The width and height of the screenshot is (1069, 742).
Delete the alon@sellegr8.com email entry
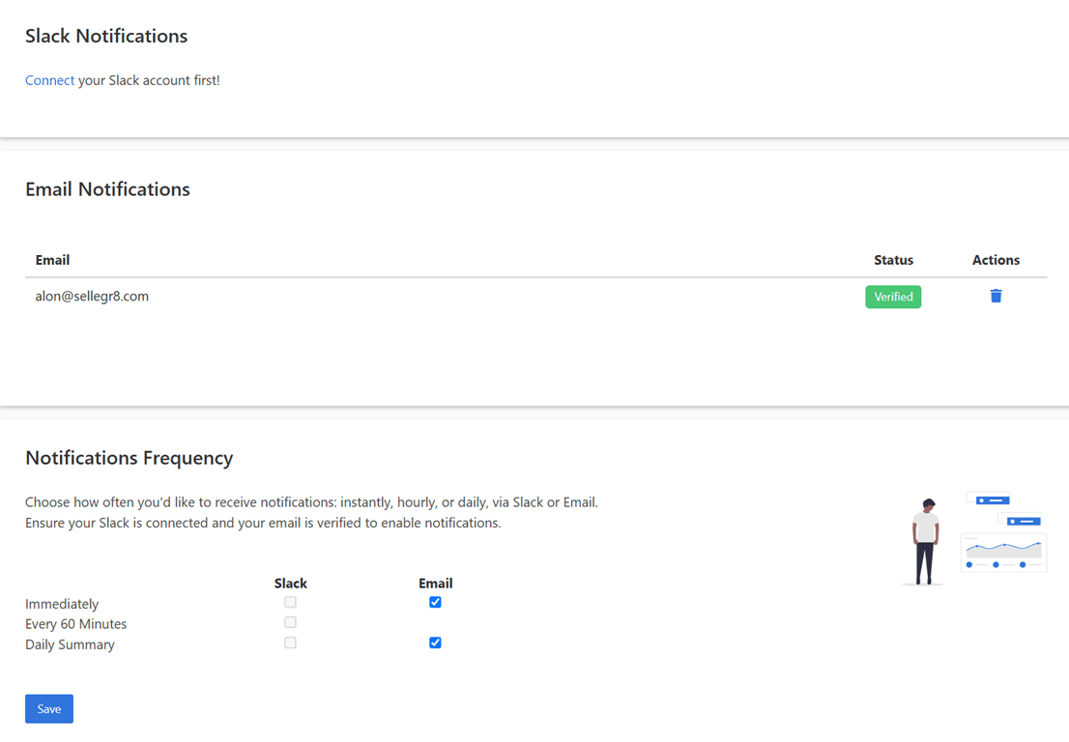[x=996, y=296]
